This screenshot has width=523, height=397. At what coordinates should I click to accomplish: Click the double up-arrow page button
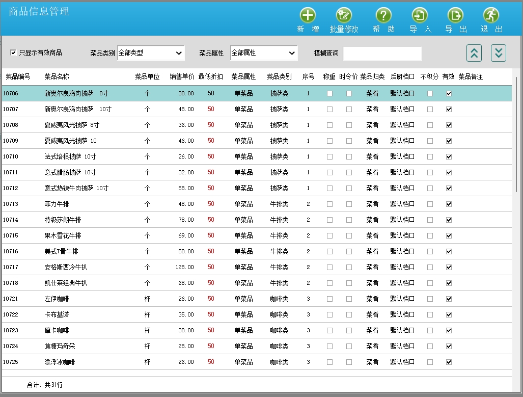[474, 53]
